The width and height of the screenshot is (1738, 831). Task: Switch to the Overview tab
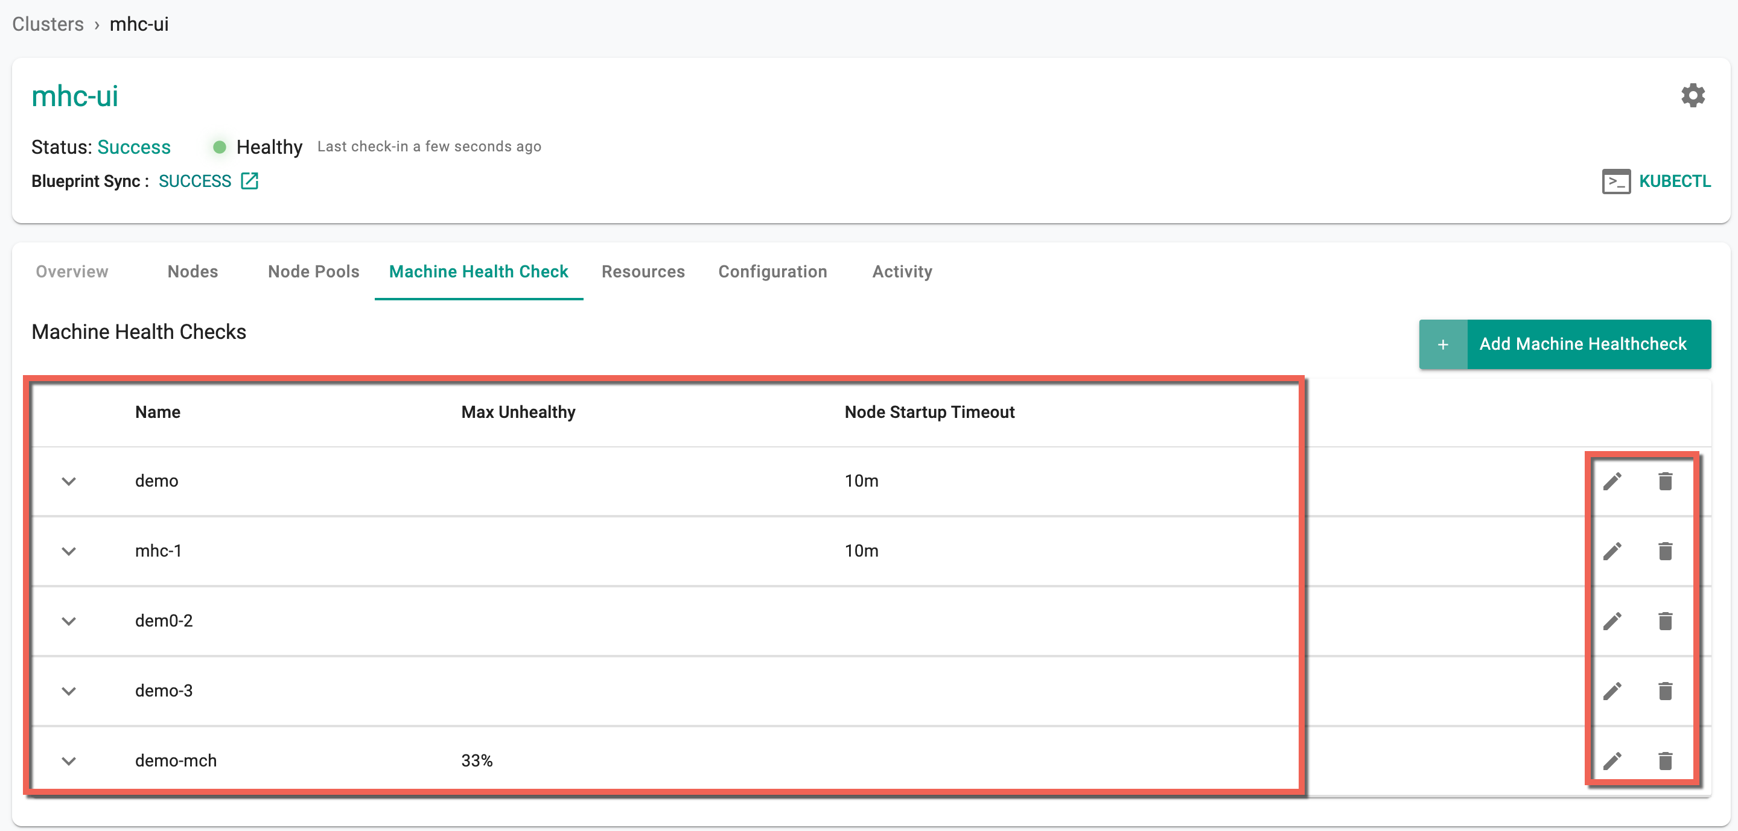[72, 271]
